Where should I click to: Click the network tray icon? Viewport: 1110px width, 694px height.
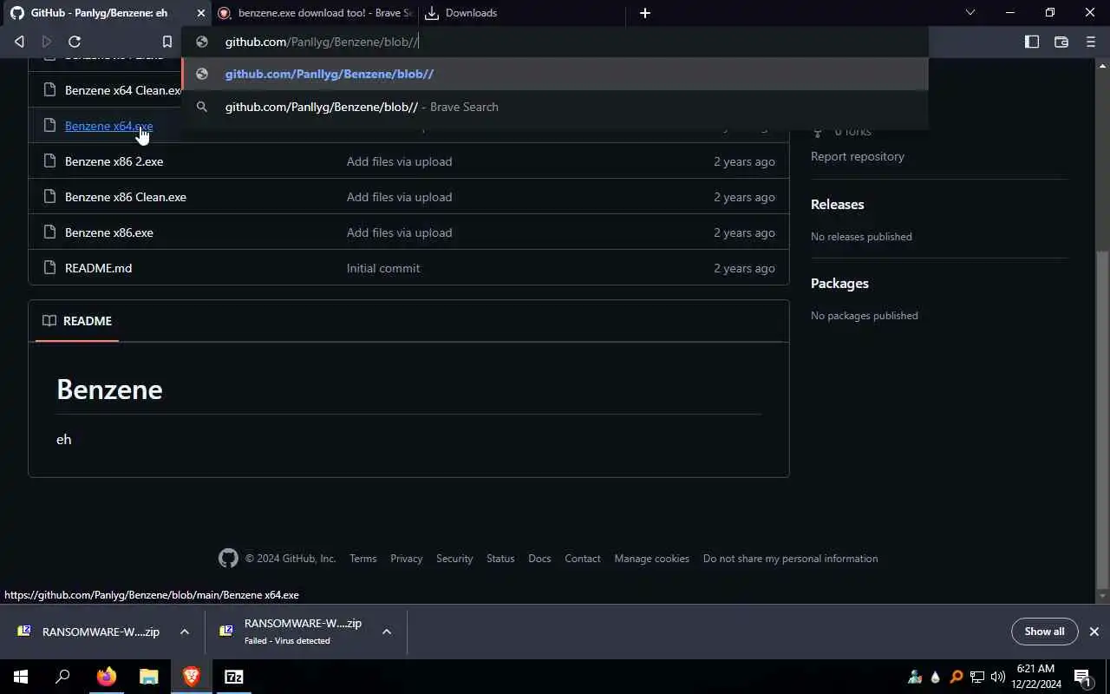click(977, 677)
